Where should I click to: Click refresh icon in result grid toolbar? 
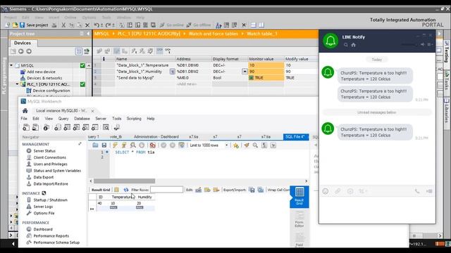(126, 190)
